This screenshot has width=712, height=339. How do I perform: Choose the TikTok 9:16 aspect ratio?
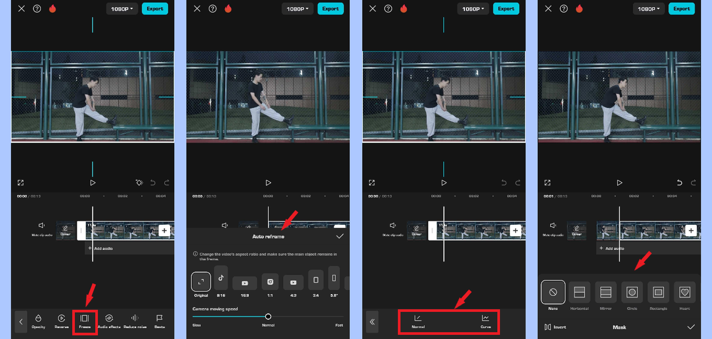tap(221, 282)
